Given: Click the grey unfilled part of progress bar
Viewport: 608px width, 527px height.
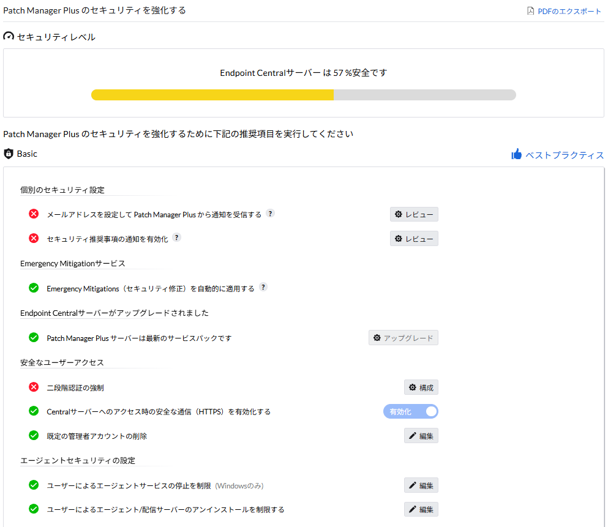Looking at the screenshot, I should [425, 95].
